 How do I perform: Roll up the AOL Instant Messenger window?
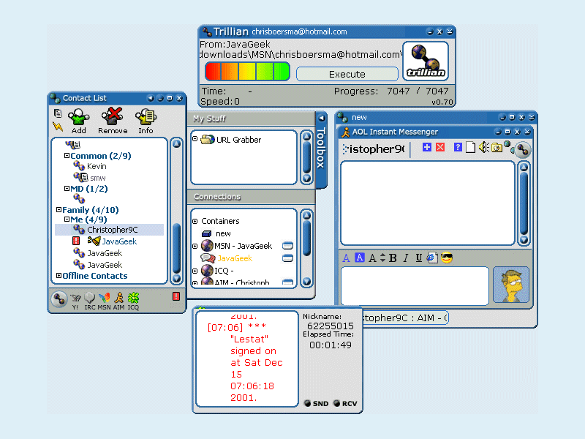527,132
